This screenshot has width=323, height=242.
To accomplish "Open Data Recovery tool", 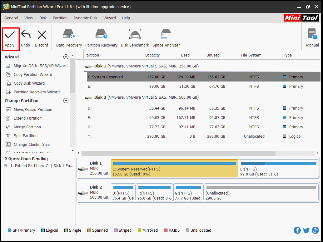I will pos(69,34).
